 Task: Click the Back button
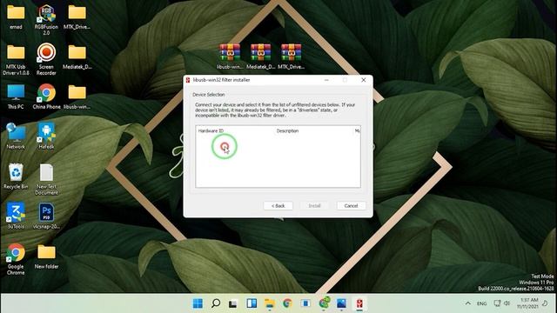point(278,206)
